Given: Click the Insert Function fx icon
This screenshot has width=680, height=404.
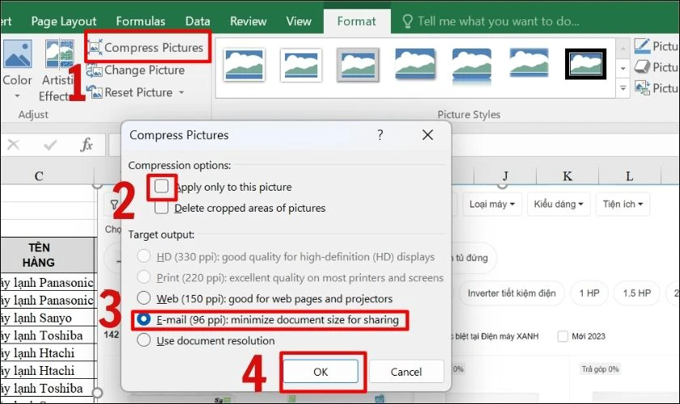Looking at the screenshot, I should (87, 145).
